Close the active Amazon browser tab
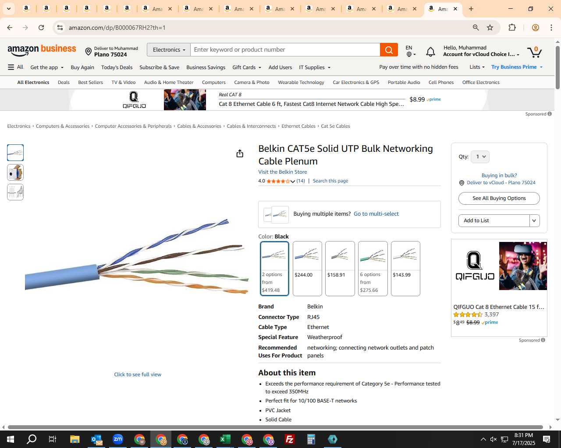 pos(455,9)
